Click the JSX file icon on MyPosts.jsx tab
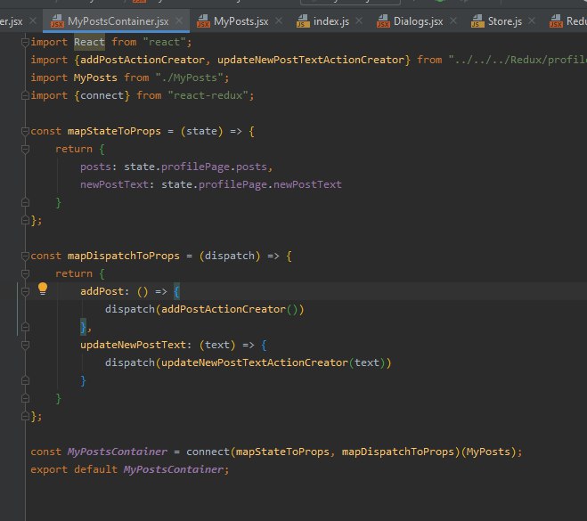Viewport: 587px width, 521px height. [x=204, y=20]
